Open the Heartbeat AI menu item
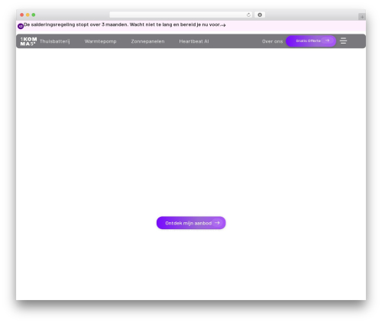 (x=194, y=41)
